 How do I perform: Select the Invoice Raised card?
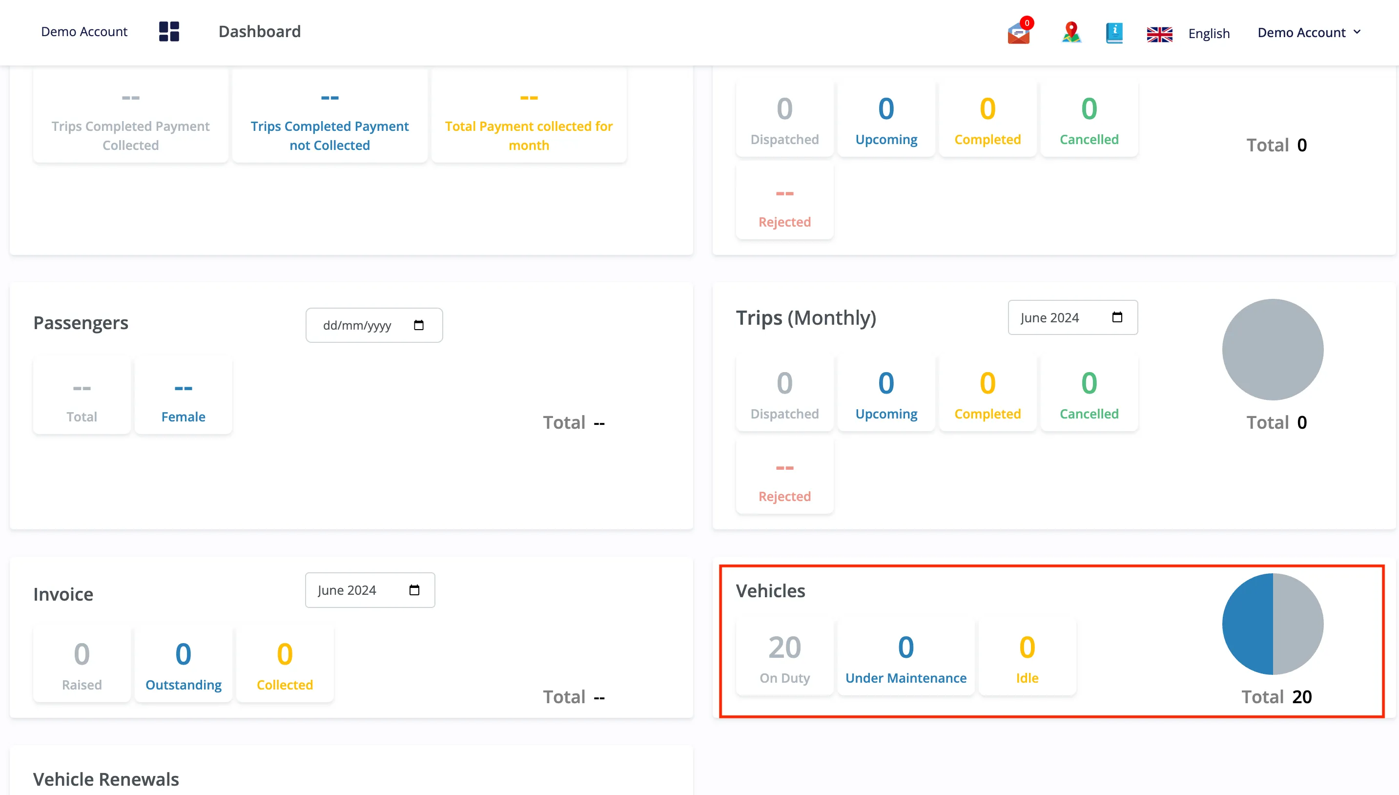coord(82,664)
